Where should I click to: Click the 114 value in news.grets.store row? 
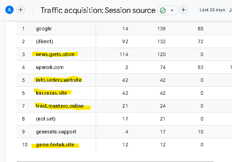(124, 54)
